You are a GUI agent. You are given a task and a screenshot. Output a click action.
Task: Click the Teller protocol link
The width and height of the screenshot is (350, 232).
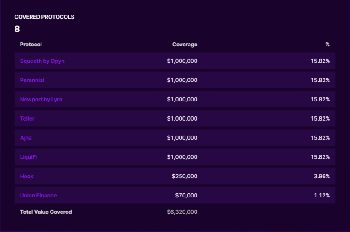tap(27, 119)
